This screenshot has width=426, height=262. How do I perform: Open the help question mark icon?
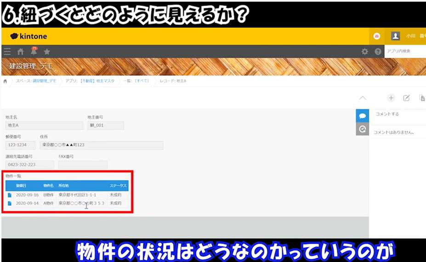point(378,52)
